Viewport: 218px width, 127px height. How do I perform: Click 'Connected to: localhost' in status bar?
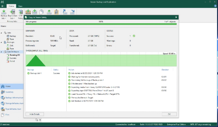(x=125, y=124)
